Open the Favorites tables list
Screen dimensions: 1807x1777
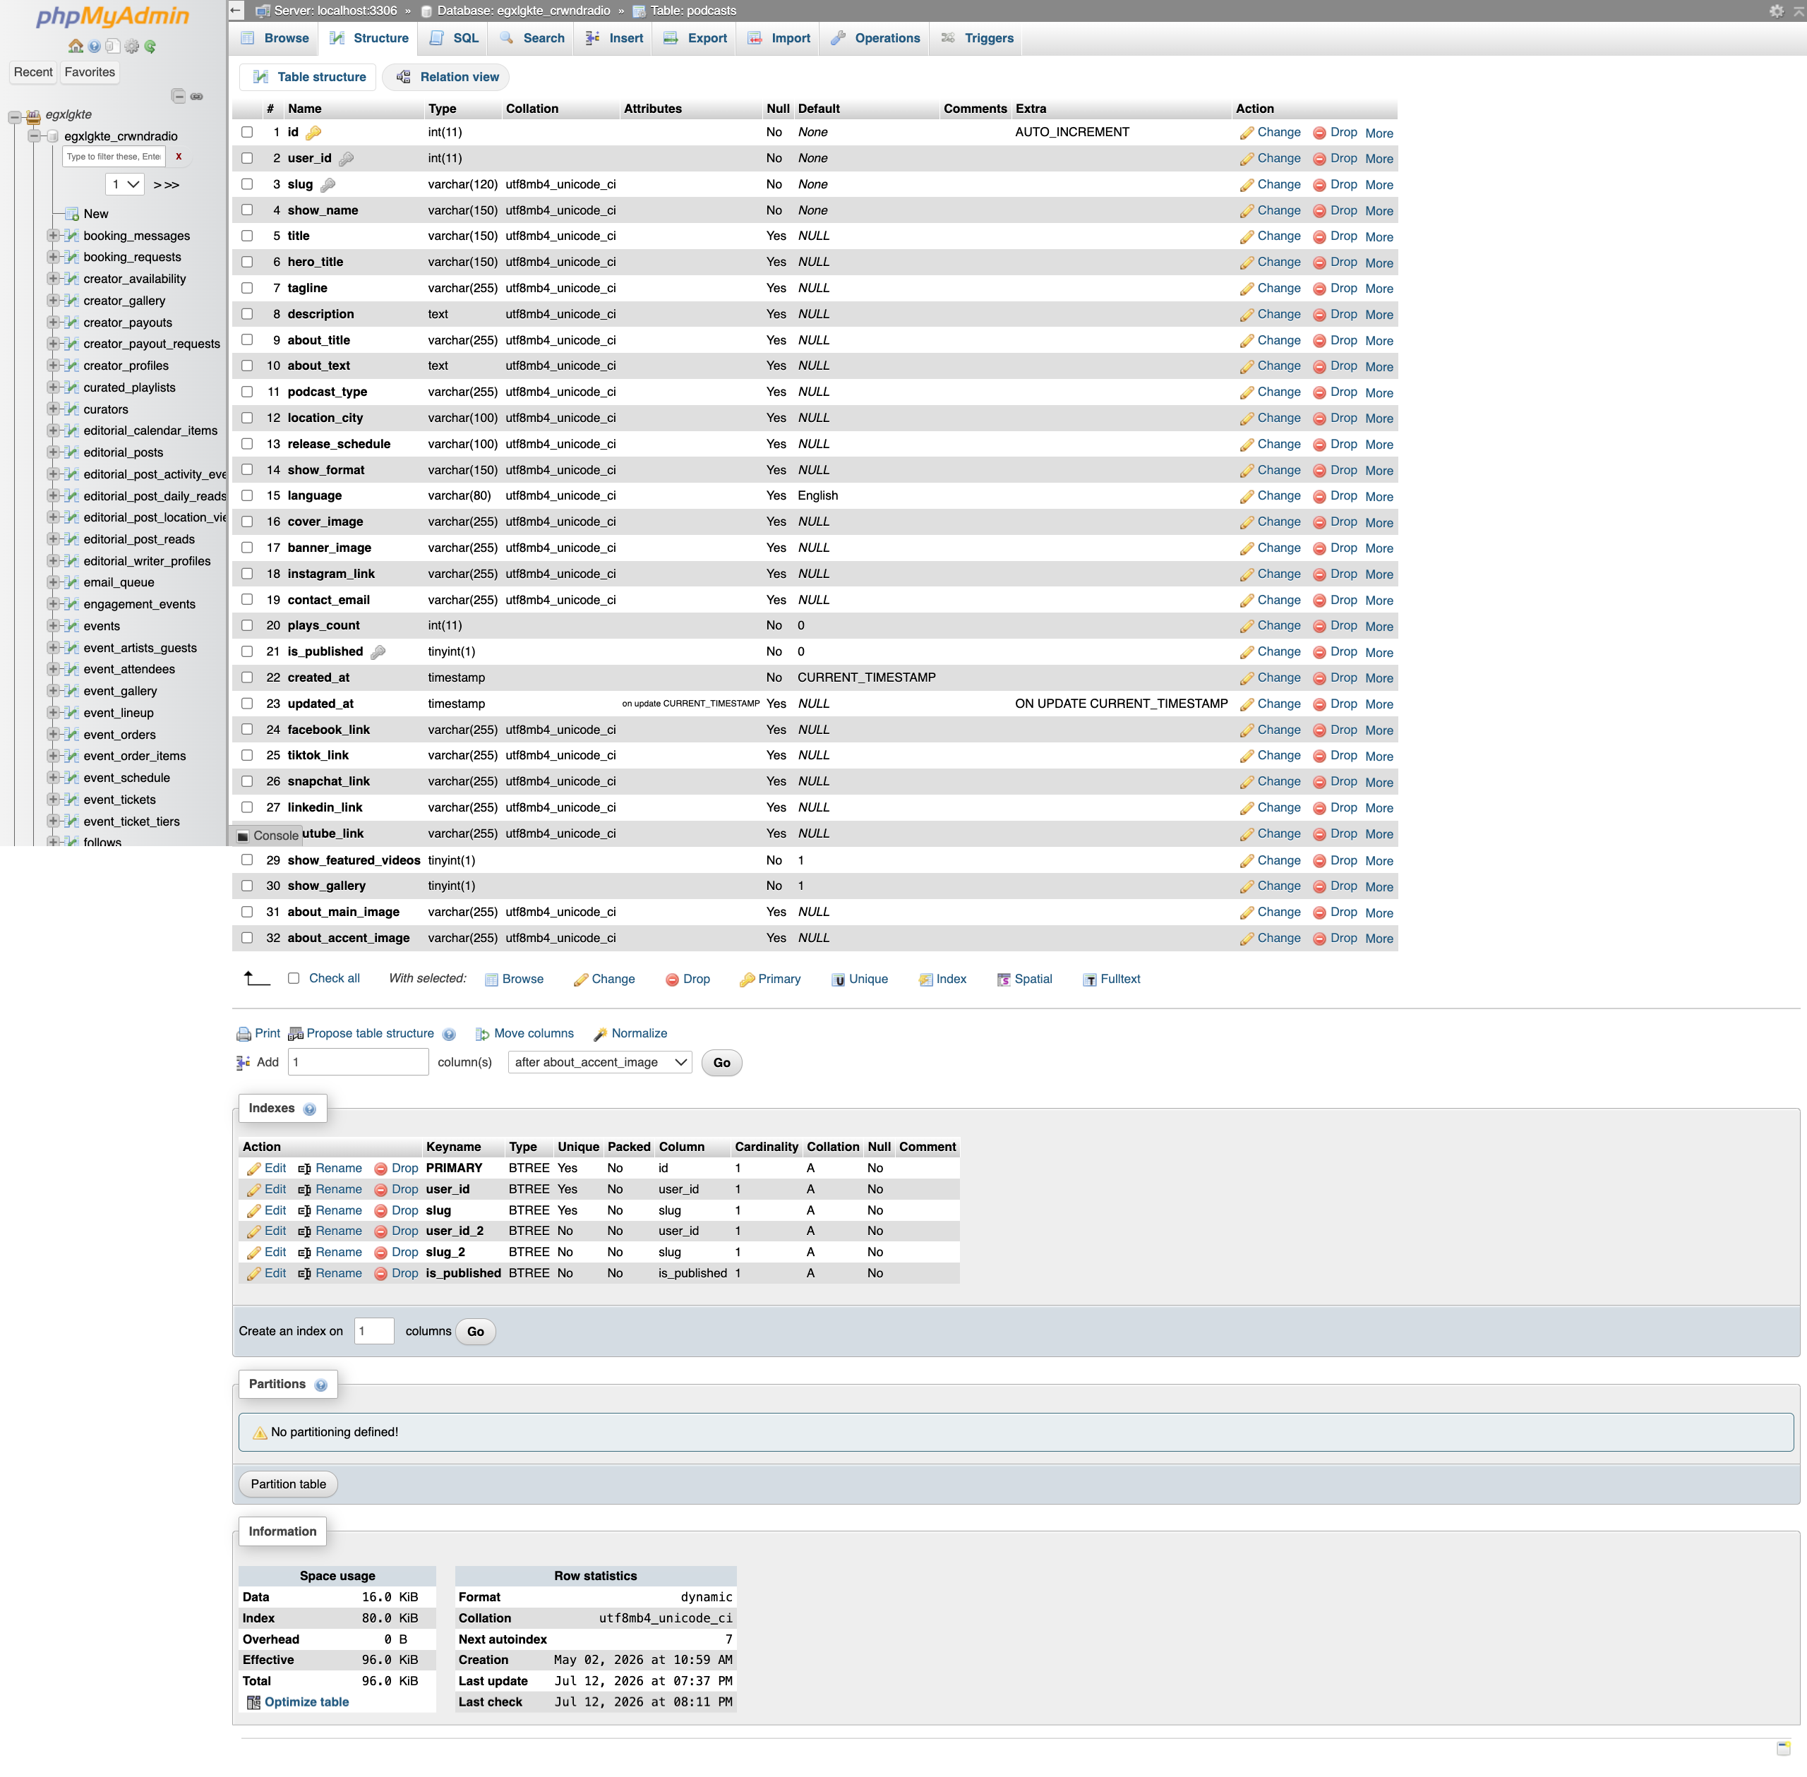[x=90, y=72]
